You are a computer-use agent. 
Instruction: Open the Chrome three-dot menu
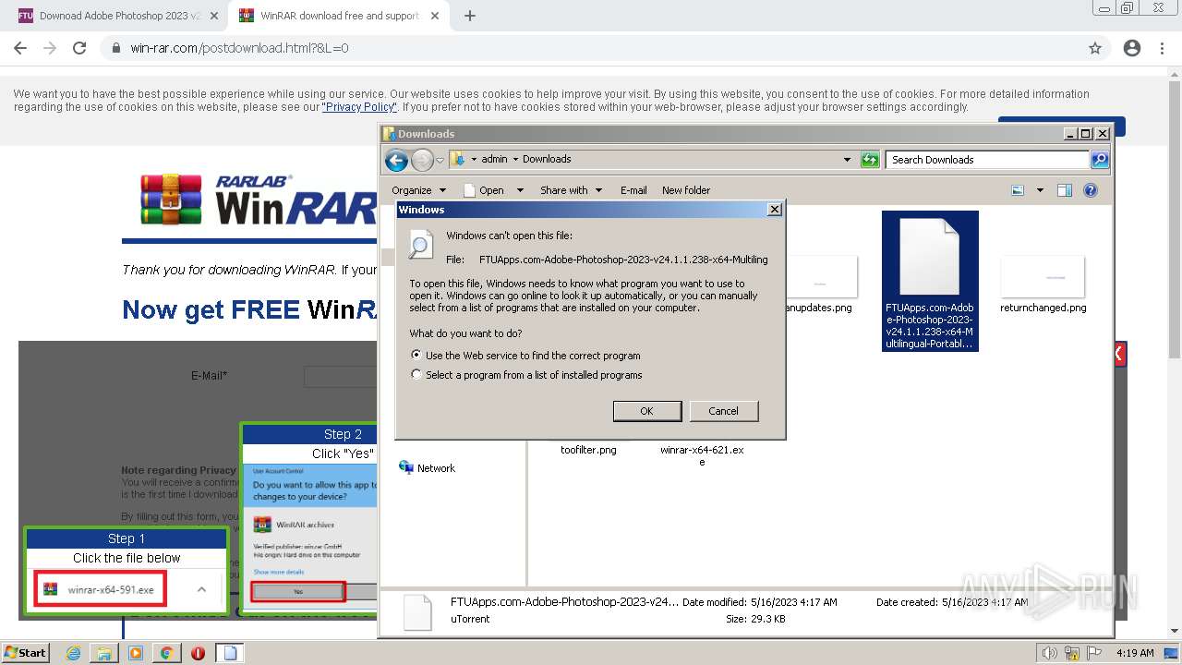coord(1162,48)
